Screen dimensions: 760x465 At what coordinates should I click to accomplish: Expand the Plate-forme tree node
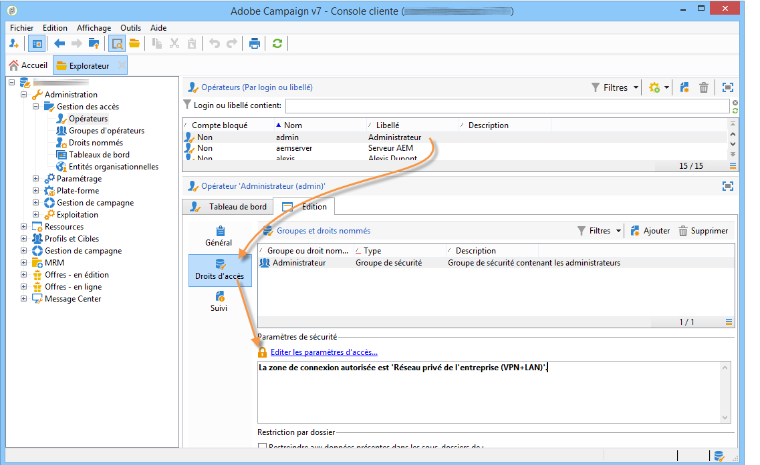point(36,191)
